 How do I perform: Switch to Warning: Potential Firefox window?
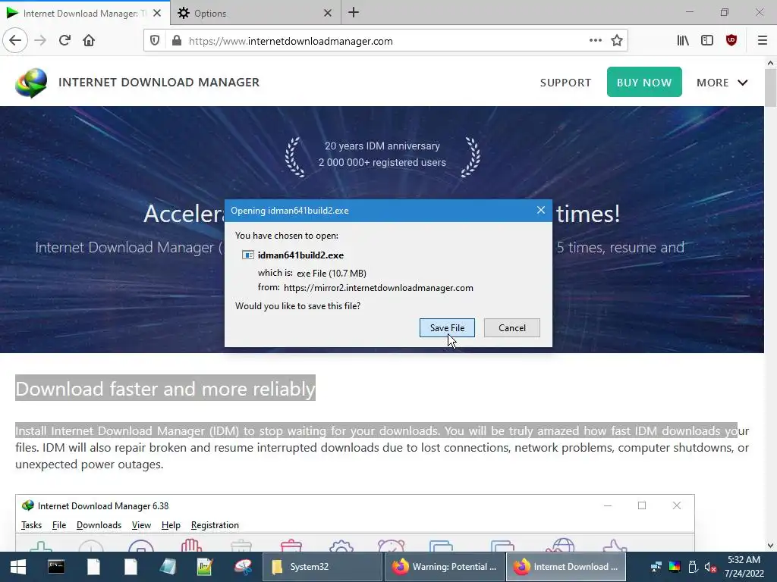[x=444, y=567]
